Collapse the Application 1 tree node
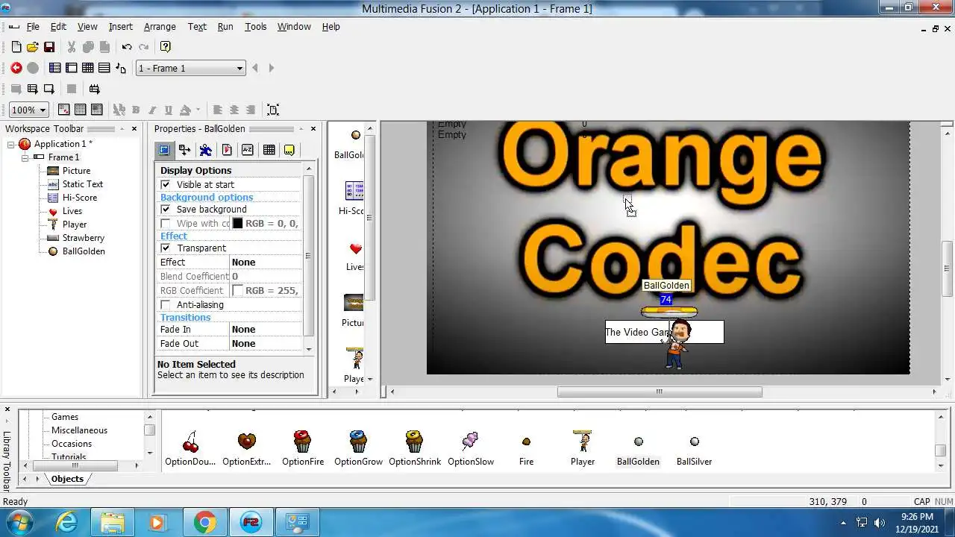 [11, 144]
